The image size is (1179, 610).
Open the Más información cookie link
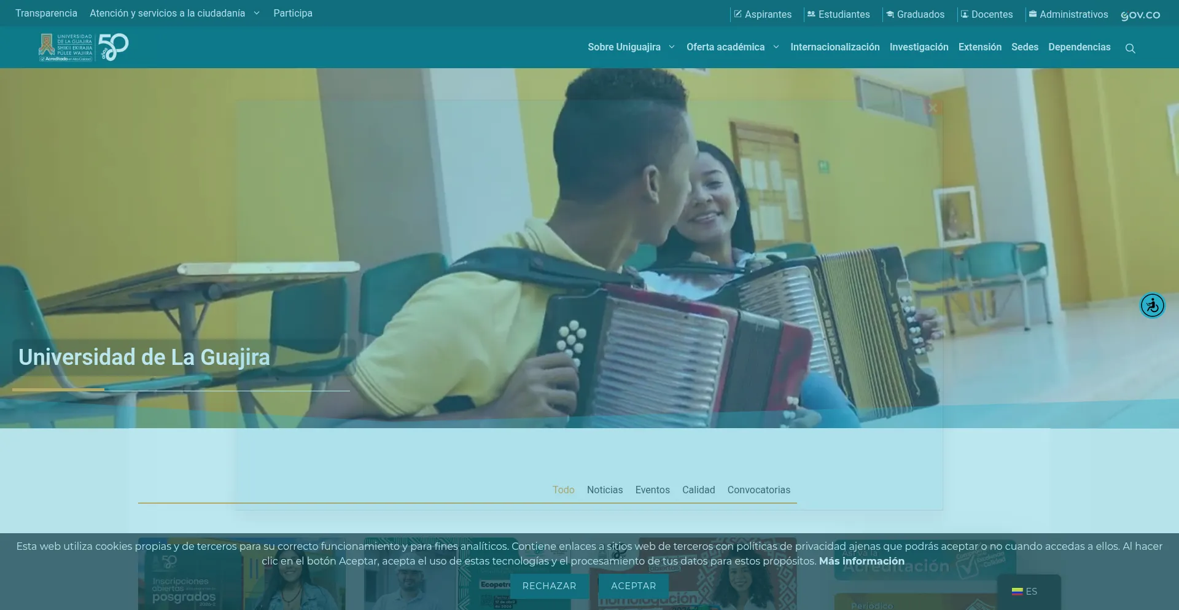coord(862,561)
